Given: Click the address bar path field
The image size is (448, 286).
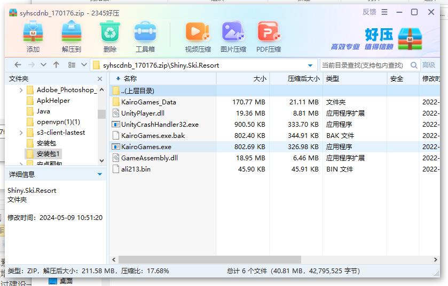Looking at the screenshot, I should 203,65.
